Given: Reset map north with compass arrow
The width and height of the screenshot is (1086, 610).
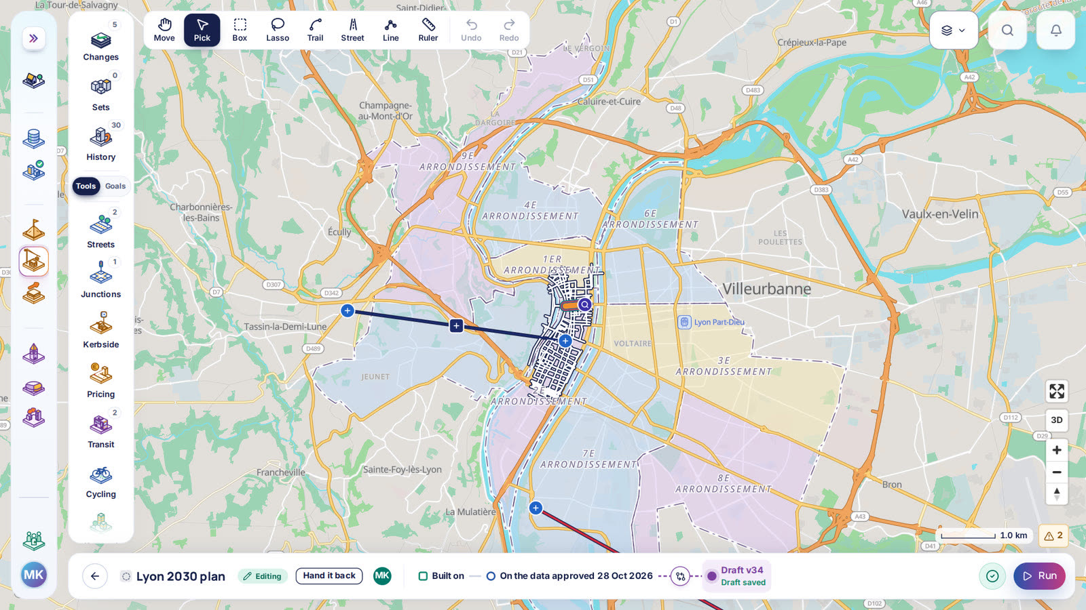Looking at the screenshot, I should tap(1057, 494).
